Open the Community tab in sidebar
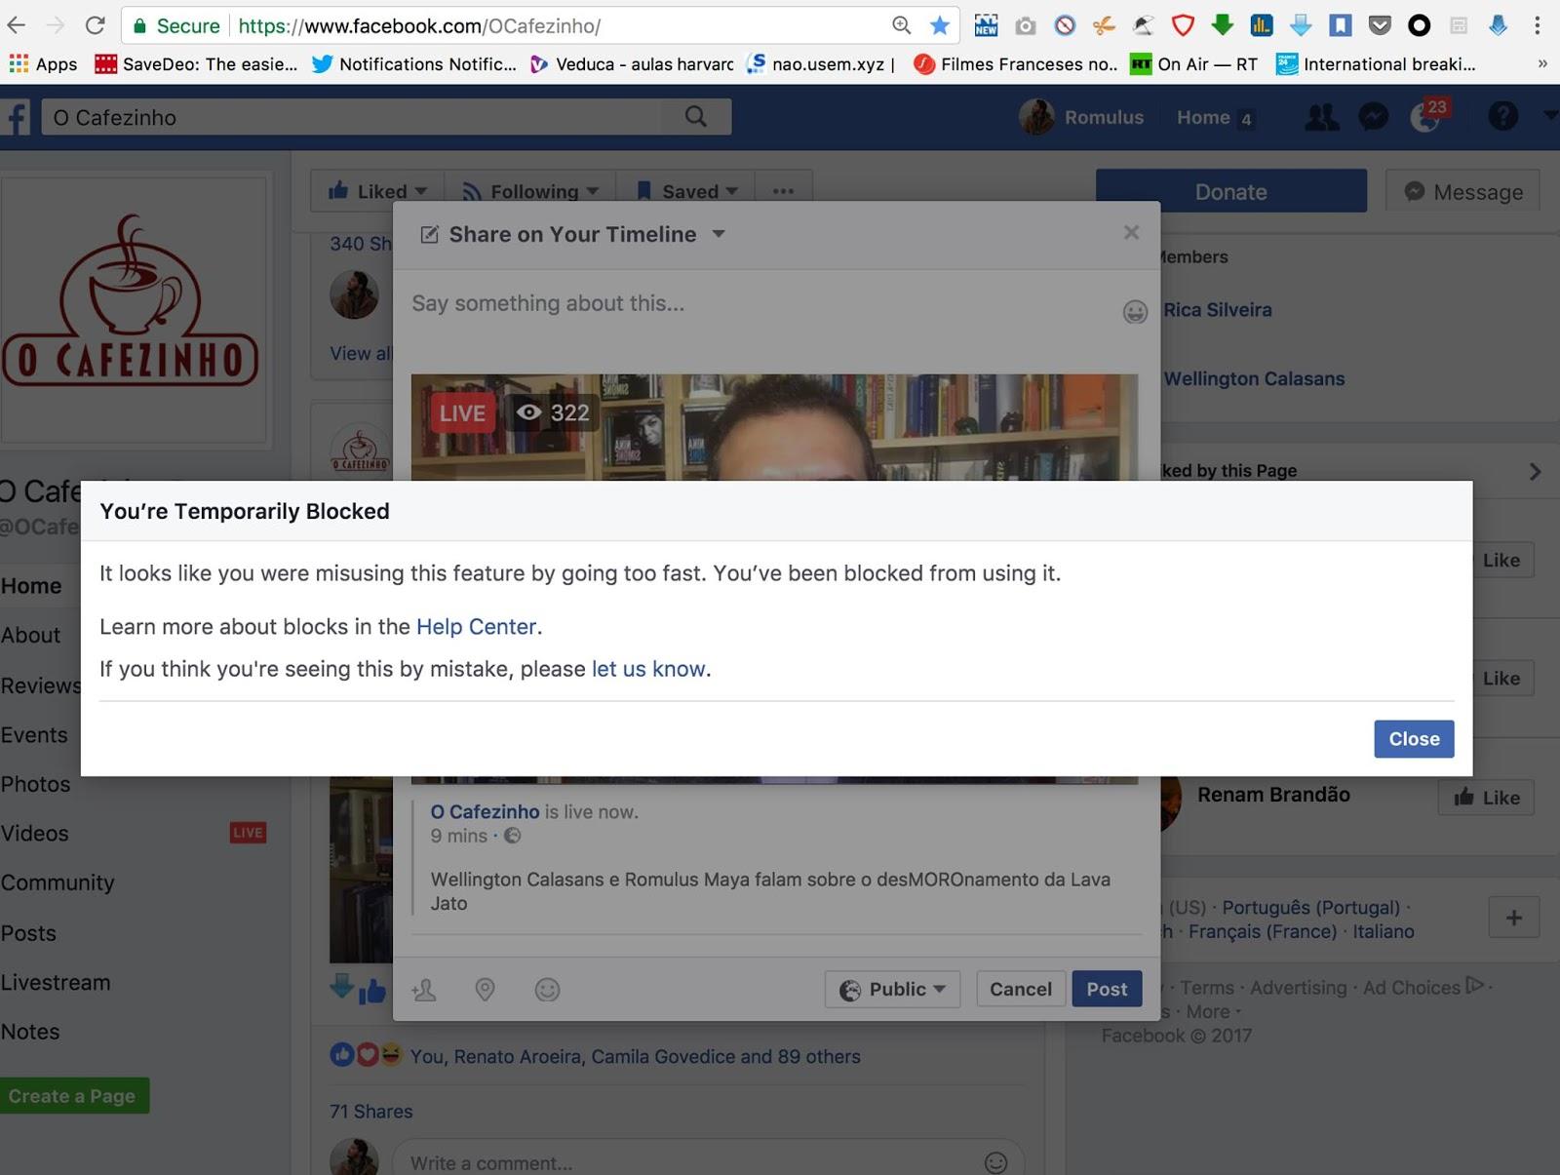This screenshot has height=1175, width=1560. tap(58, 882)
